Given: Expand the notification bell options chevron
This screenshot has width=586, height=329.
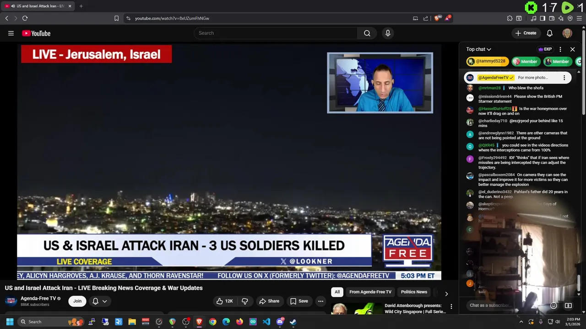Looking at the screenshot, I should tap(105, 301).
